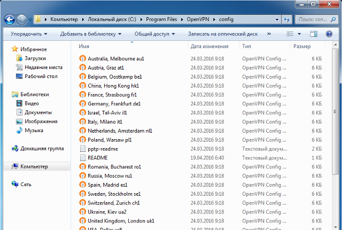
Task: Click OpenVPN icon of 'France, Strasbourg fr1'
Action: coord(82,95)
